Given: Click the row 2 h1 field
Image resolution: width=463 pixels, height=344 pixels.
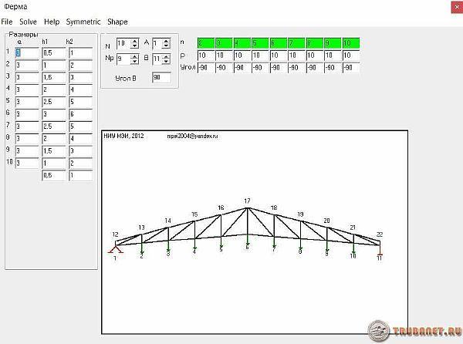Looking at the screenshot, I should [x=54, y=66].
